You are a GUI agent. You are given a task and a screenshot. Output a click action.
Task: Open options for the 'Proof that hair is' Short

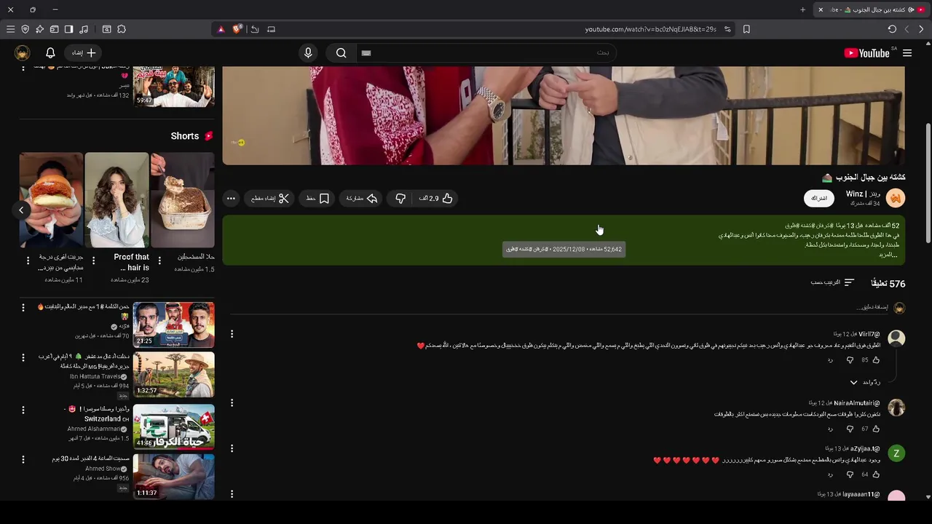pyautogui.click(x=93, y=260)
